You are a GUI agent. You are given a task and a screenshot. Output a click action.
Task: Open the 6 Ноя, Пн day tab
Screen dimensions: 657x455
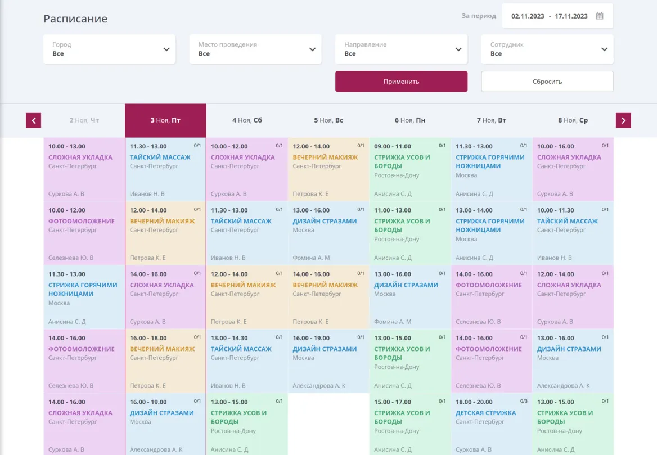click(410, 120)
